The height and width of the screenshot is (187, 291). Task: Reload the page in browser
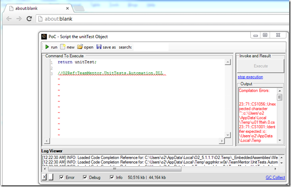(x=29, y=19)
